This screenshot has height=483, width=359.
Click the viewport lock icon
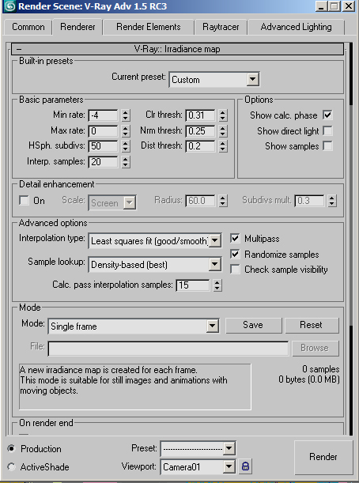245,466
